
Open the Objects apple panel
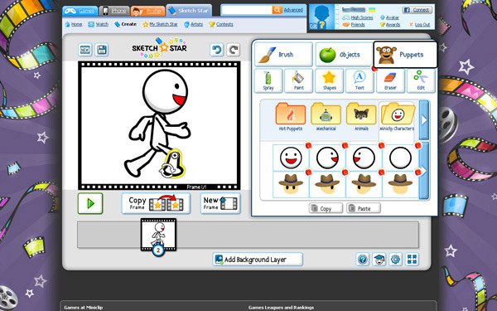(x=344, y=54)
